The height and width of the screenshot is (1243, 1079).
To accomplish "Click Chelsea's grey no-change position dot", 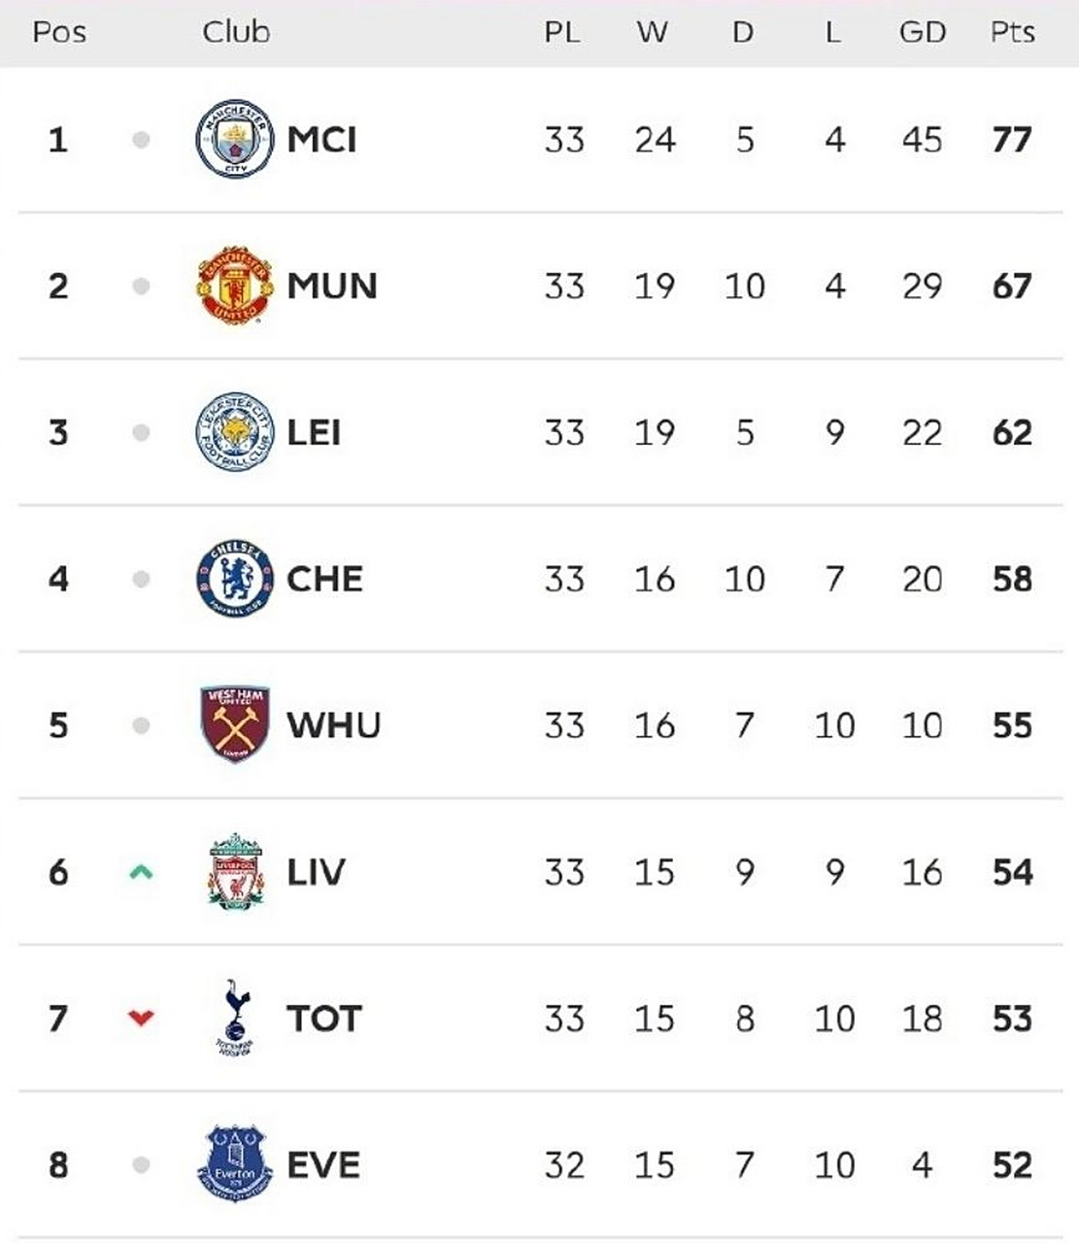I will click(x=141, y=579).
